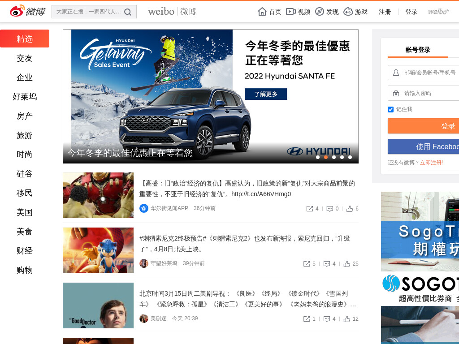This screenshot has width=459, height=344.
Task: Select the 移民 category
Action: 25,193
